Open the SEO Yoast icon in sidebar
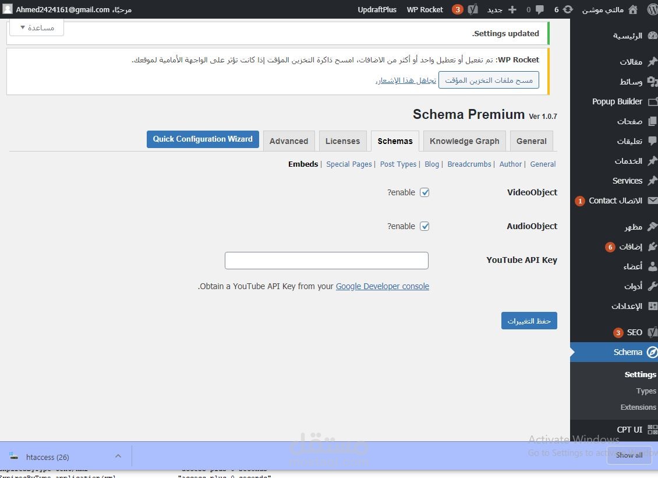The width and height of the screenshot is (658, 478). [653, 332]
